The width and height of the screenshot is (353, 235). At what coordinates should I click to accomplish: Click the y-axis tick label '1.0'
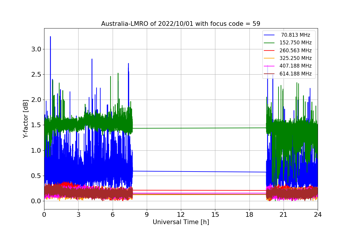[x=36, y=150]
